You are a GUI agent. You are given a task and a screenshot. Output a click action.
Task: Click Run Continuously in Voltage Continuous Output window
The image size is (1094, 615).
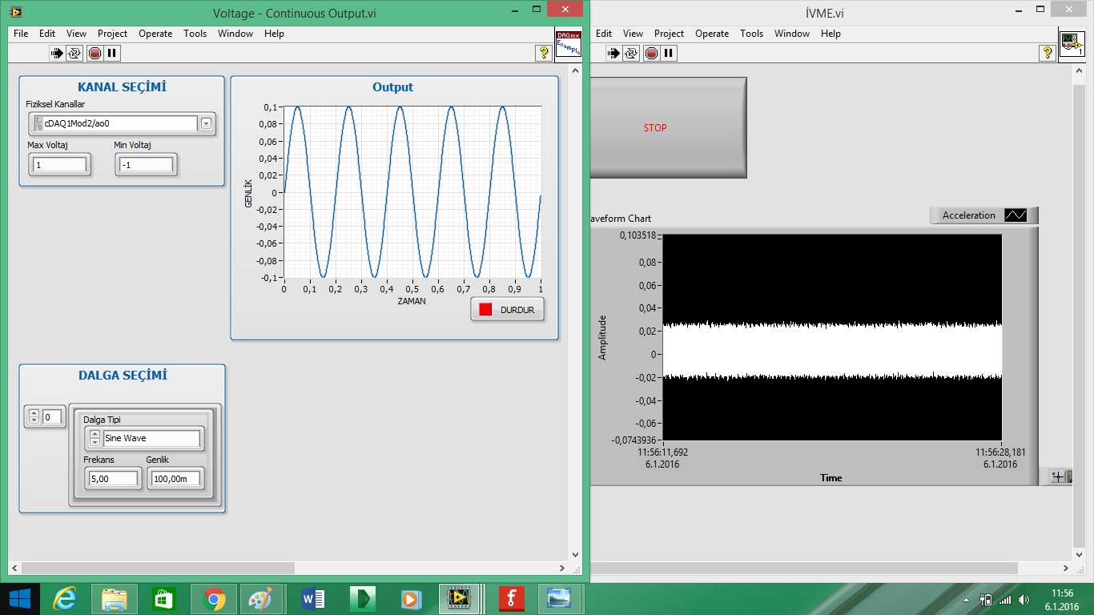coord(74,53)
